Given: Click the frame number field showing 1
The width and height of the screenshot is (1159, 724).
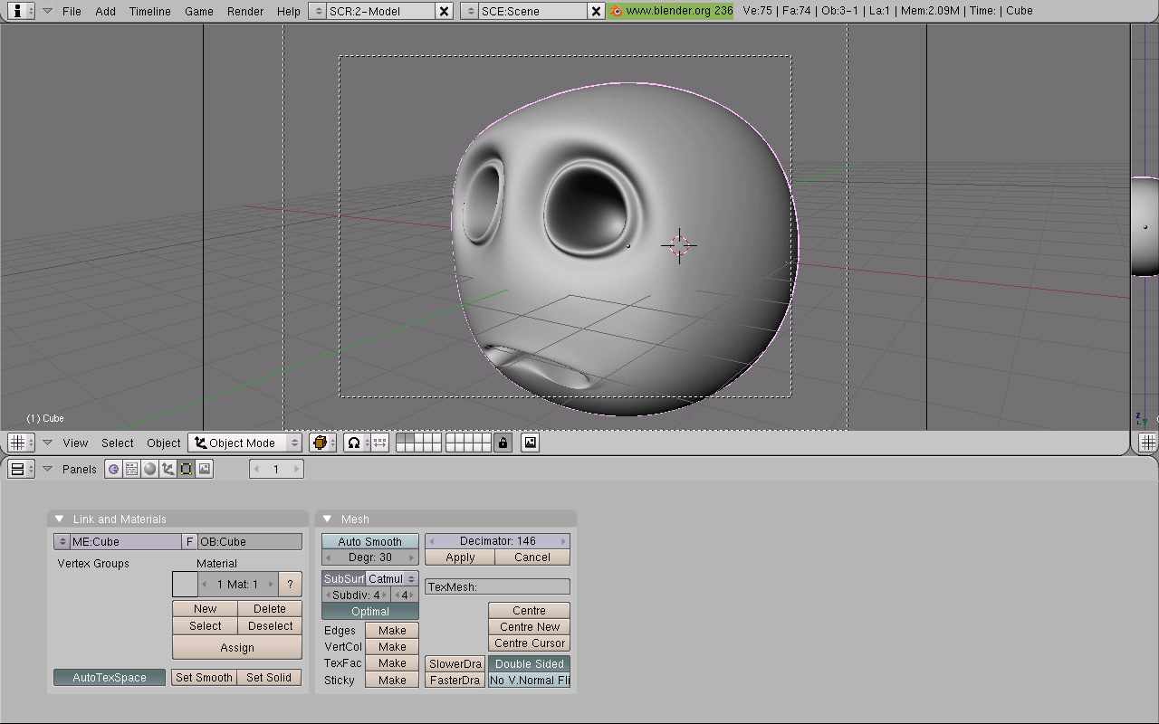Looking at the screenshot, I should coord(276,469).
